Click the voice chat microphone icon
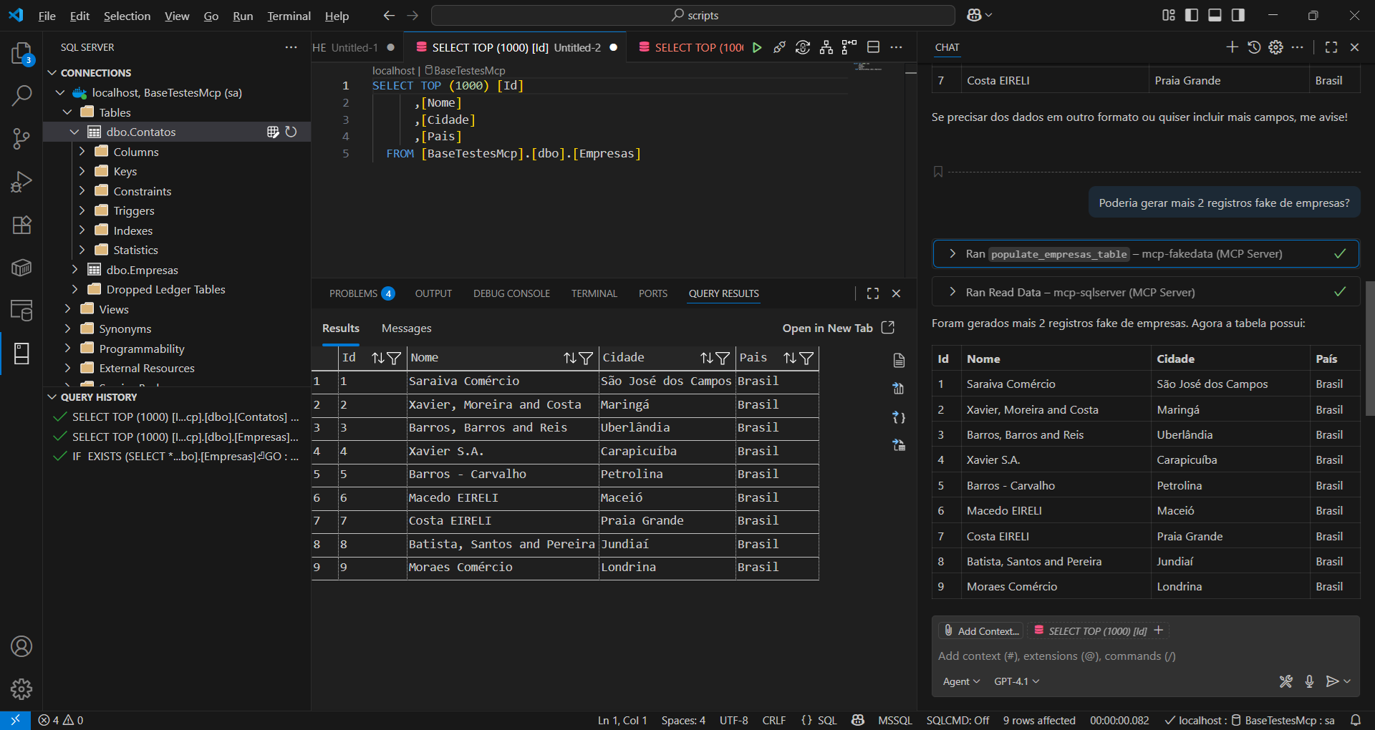Screen dimensions: 1375x730 pyautogui.click(x=1309, y=681)
